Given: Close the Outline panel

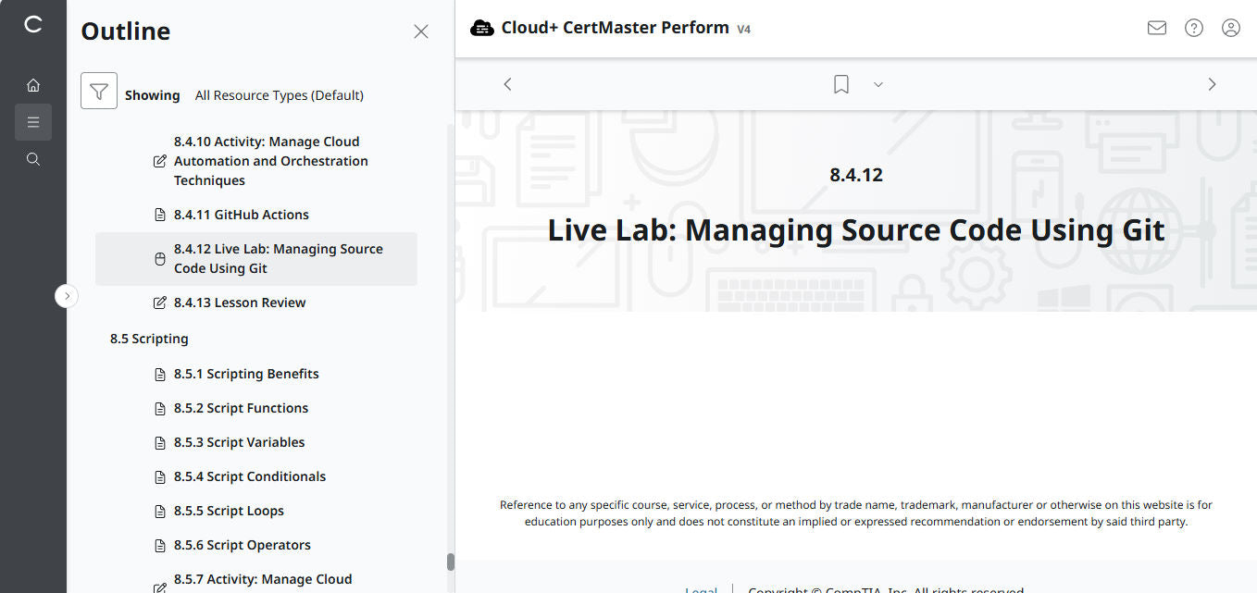Looking at the screenshot, I should 421,31.
